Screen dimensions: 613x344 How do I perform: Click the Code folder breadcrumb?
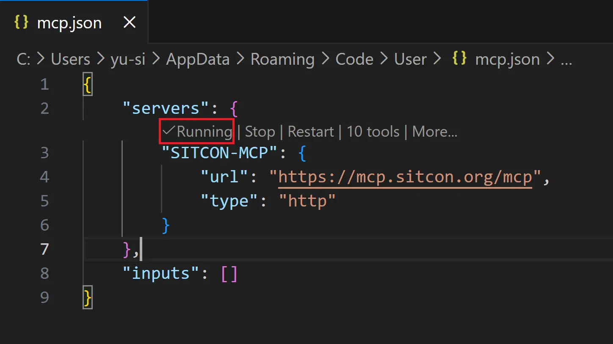tap(354, 59)
